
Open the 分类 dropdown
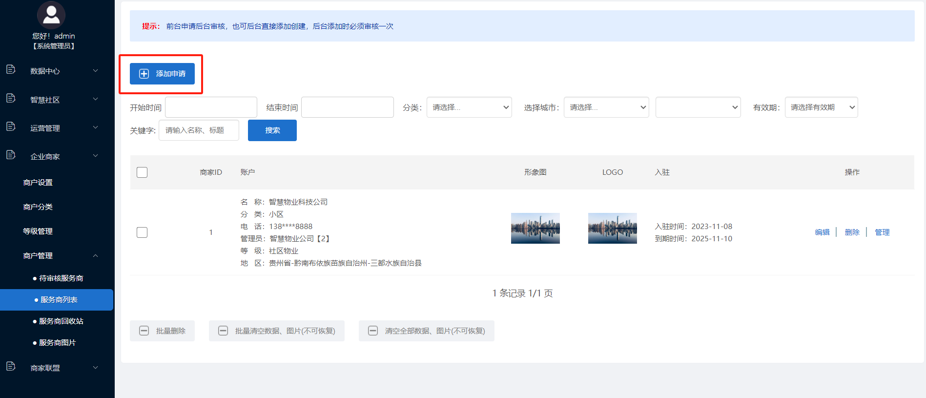point(469,107)
